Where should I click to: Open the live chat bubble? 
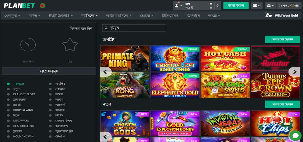click(295, 136)
